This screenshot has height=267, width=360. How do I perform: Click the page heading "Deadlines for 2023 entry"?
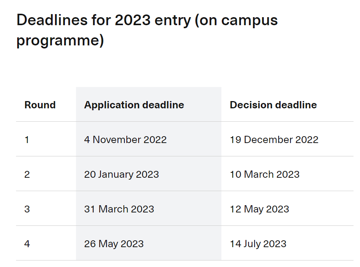tap(147, 30)
